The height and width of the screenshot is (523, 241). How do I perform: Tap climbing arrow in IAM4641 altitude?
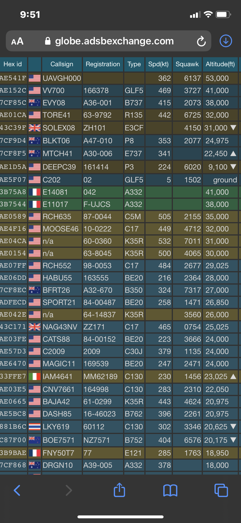point(233,376)
